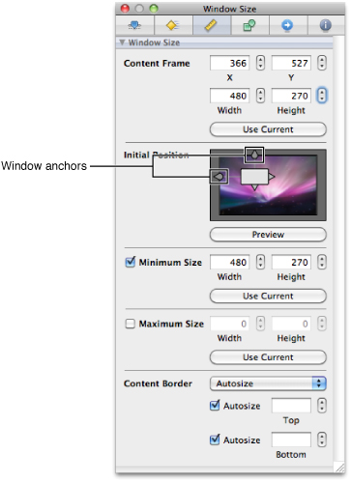Uncheck the Minimum Size checkbox
Image resolution: width=351 pixels, height=482 pixels.
click(x=131, y=262)
